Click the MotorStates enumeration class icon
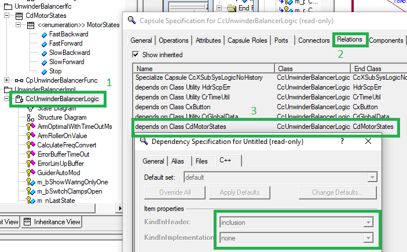Screen dimensions: 407x252 point(31,25)
